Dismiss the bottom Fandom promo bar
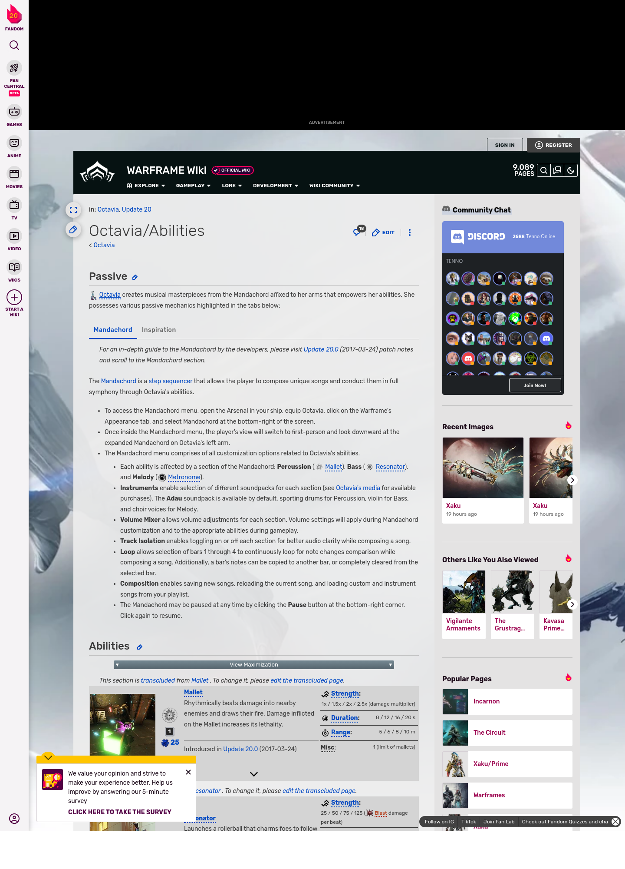This screenshot has height=869, width=625. tap(615, 822)
